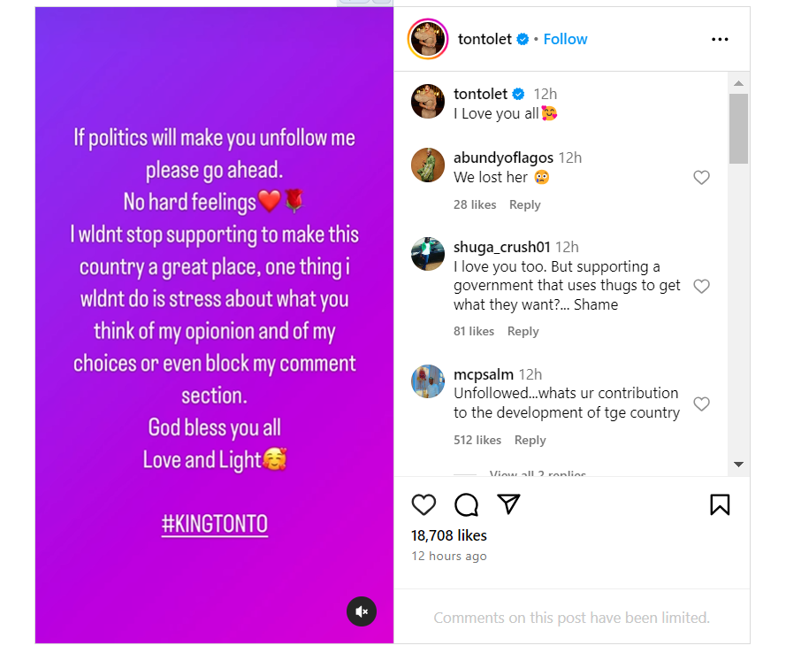
Task: Like the post with heart icon
Action: [x=424, y=504]
